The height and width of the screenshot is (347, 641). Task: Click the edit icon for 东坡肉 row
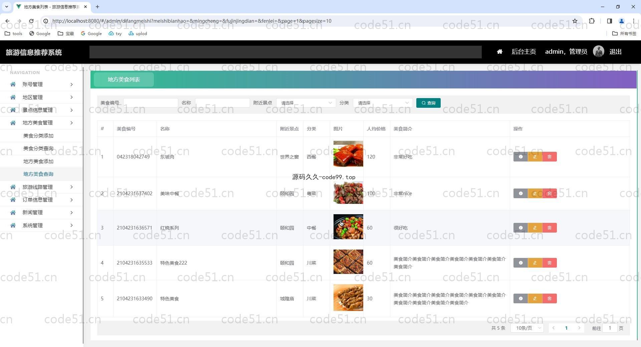point(535,157)
